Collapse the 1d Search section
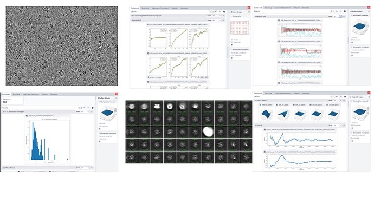This screenshot has width=374, height=210. click(x=344, y=126)
